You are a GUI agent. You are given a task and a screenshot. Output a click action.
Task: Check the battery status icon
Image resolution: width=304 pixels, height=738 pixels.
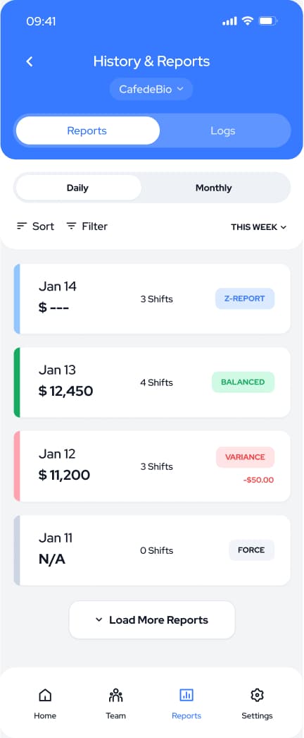coord(268,21)
